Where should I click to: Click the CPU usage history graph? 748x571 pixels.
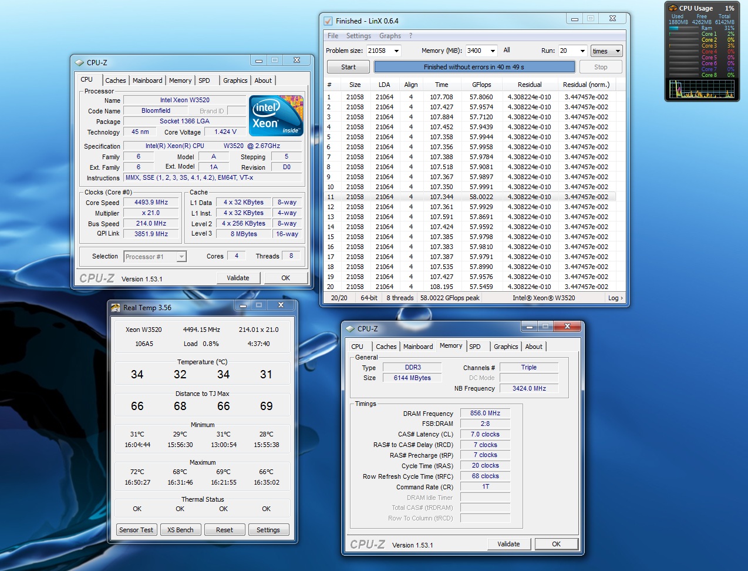[x=702, y=89]
